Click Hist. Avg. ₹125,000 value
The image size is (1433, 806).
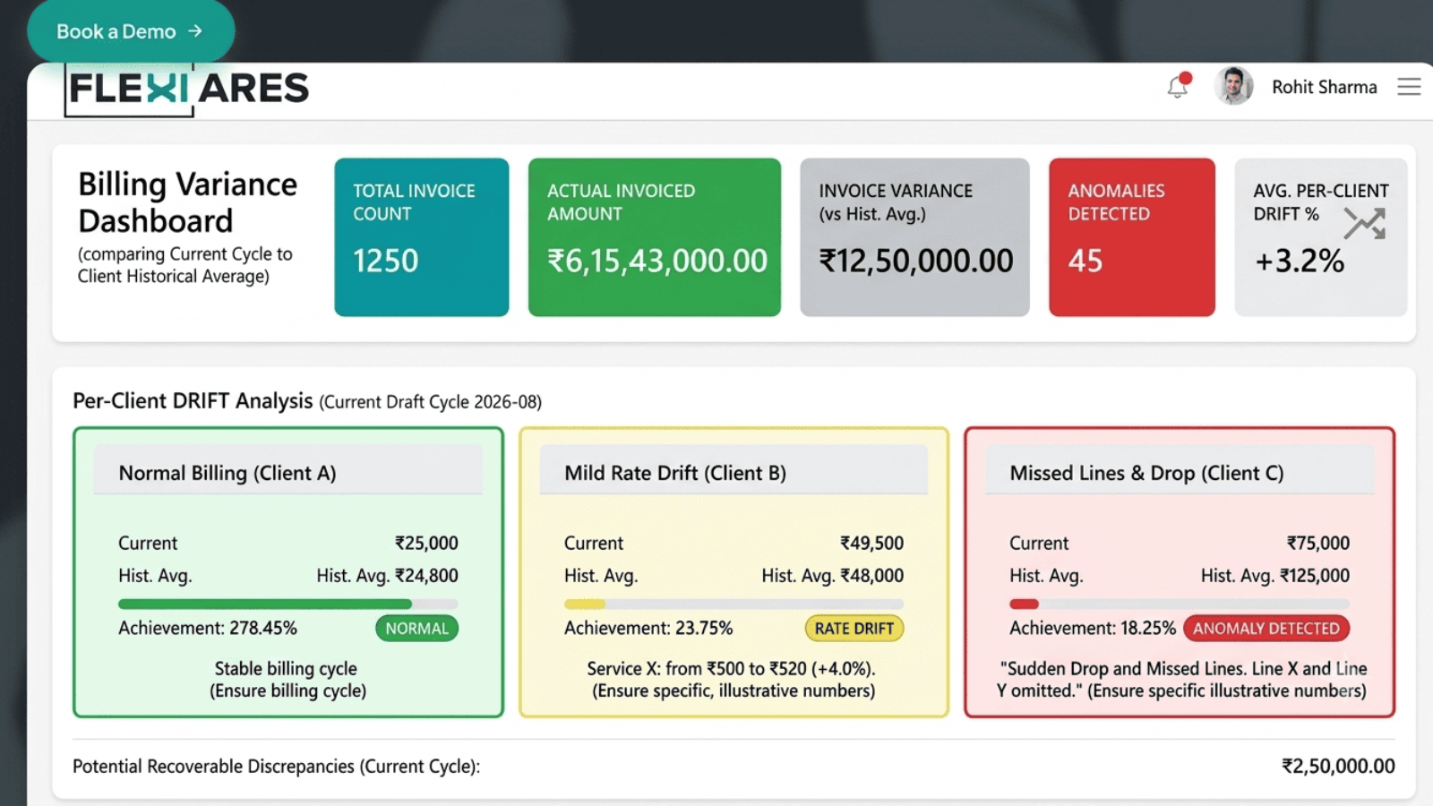[1274, 576]
